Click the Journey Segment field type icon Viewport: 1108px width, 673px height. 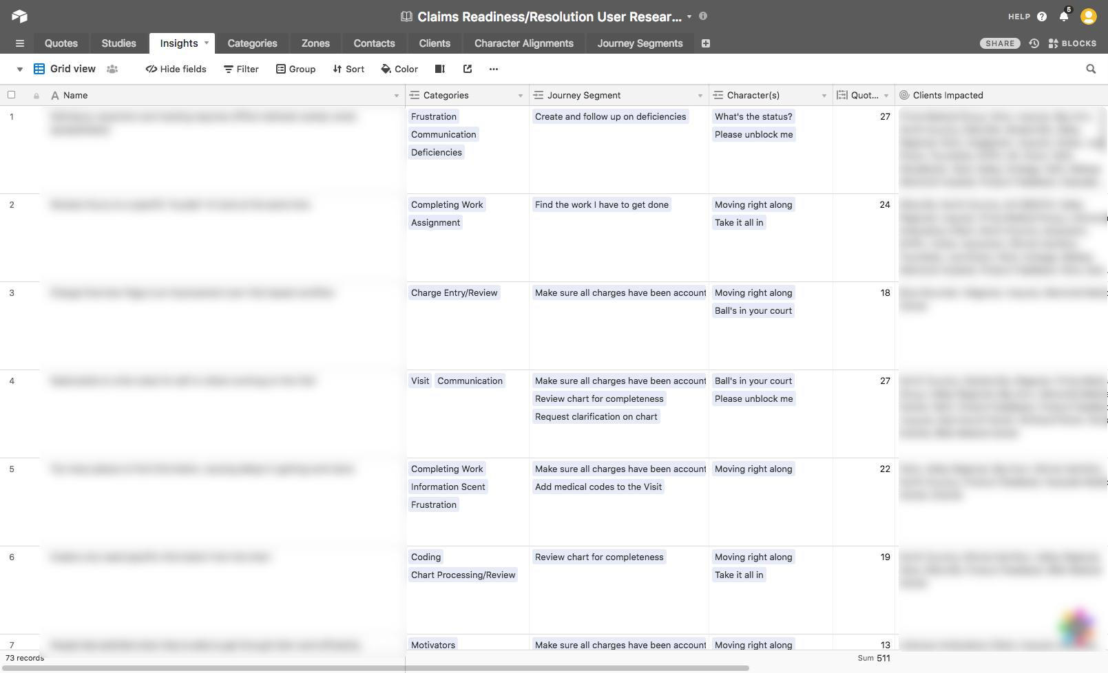pyautogui.click(x=539, y=96)
